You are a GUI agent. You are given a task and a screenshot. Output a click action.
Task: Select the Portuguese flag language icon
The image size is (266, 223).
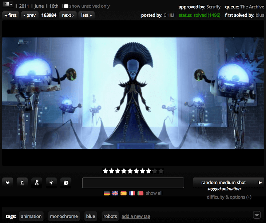click(x=140, y=193)
